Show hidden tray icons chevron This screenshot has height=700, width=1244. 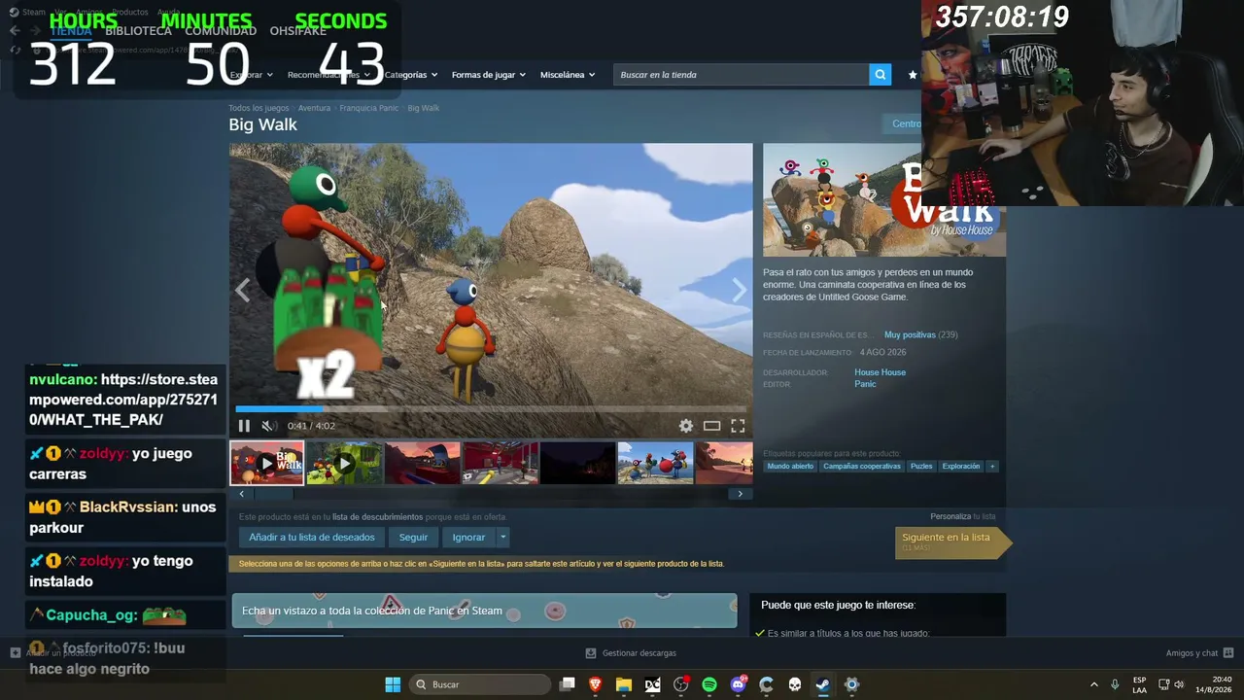[1093, 684]
